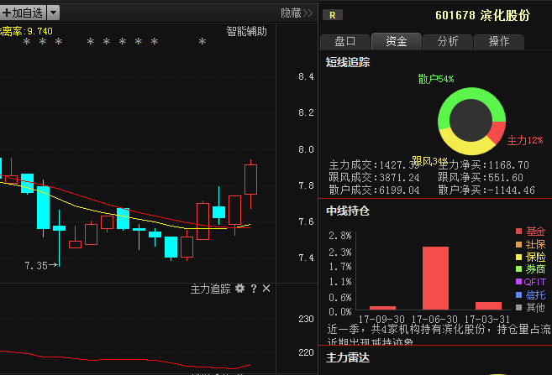Click the 主力雷达 section header
The width and height of the screenshot is (552, 375).
[348, 357]
